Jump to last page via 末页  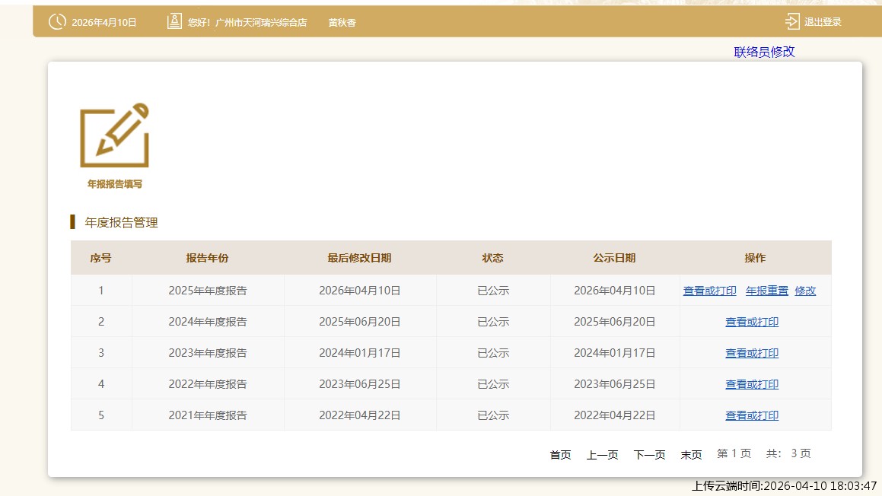(x=691, y=454)
